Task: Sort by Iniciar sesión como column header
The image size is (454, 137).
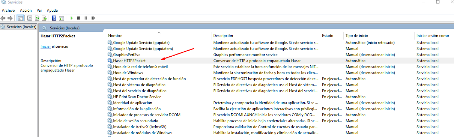Action: coord(433,35)
